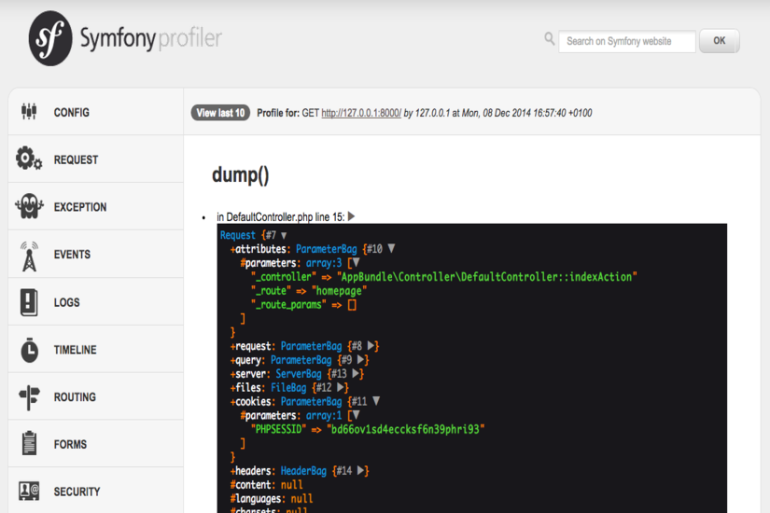The height and width of the screenshot is (513, 770).
Task: Click the OK search button
Action: click(x=719, y=41)
